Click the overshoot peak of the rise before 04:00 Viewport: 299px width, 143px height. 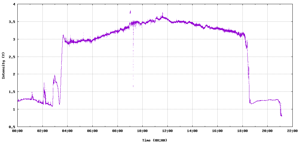63,35
